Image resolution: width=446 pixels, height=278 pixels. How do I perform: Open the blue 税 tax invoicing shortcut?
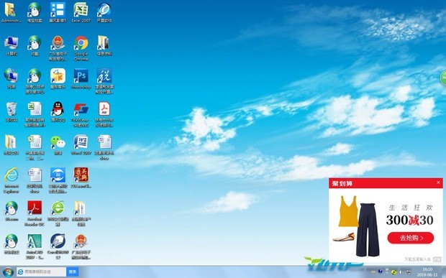(104, 81)
